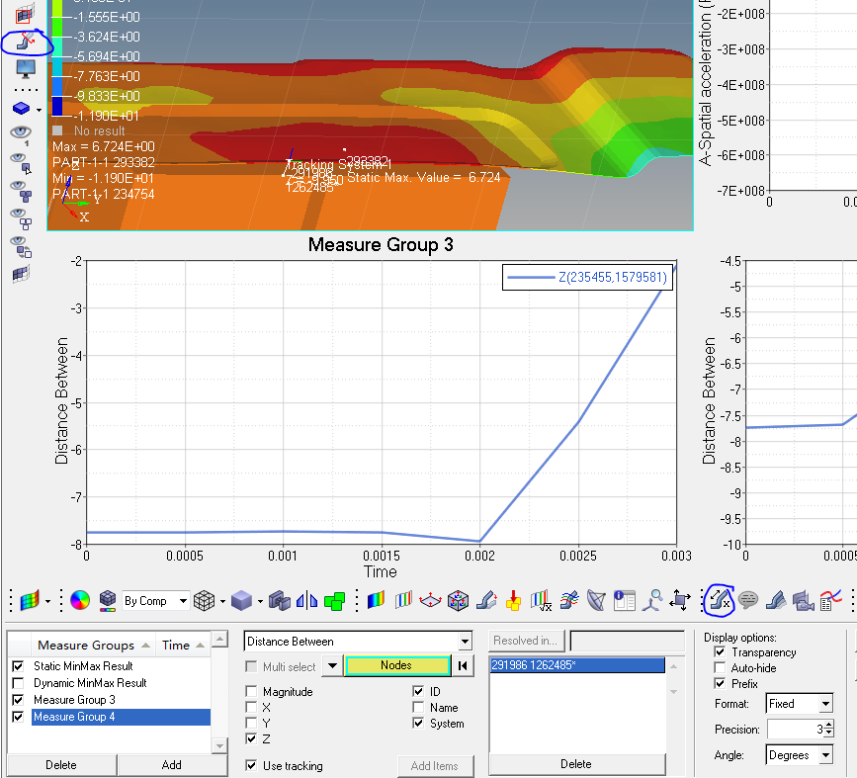Screen dimensions: 857x778
Task: Click the fit-to-window arrows icon
Action: (x=679, y=600)
